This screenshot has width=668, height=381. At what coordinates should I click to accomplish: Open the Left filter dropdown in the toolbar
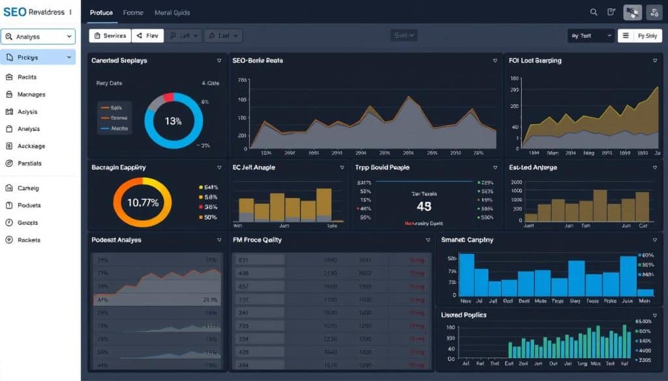[x=183, y=36]
